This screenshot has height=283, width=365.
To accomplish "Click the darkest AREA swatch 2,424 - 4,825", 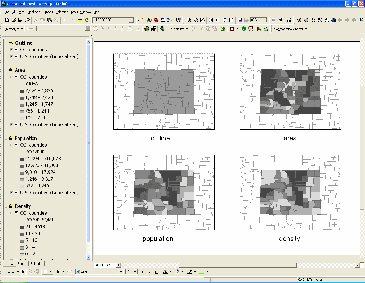I will (22, 91).
